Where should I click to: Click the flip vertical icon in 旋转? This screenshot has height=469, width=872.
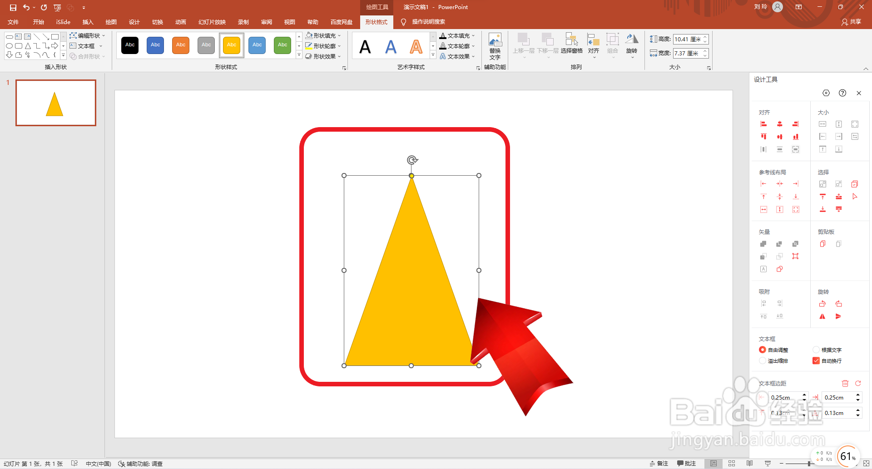(838, 316)
